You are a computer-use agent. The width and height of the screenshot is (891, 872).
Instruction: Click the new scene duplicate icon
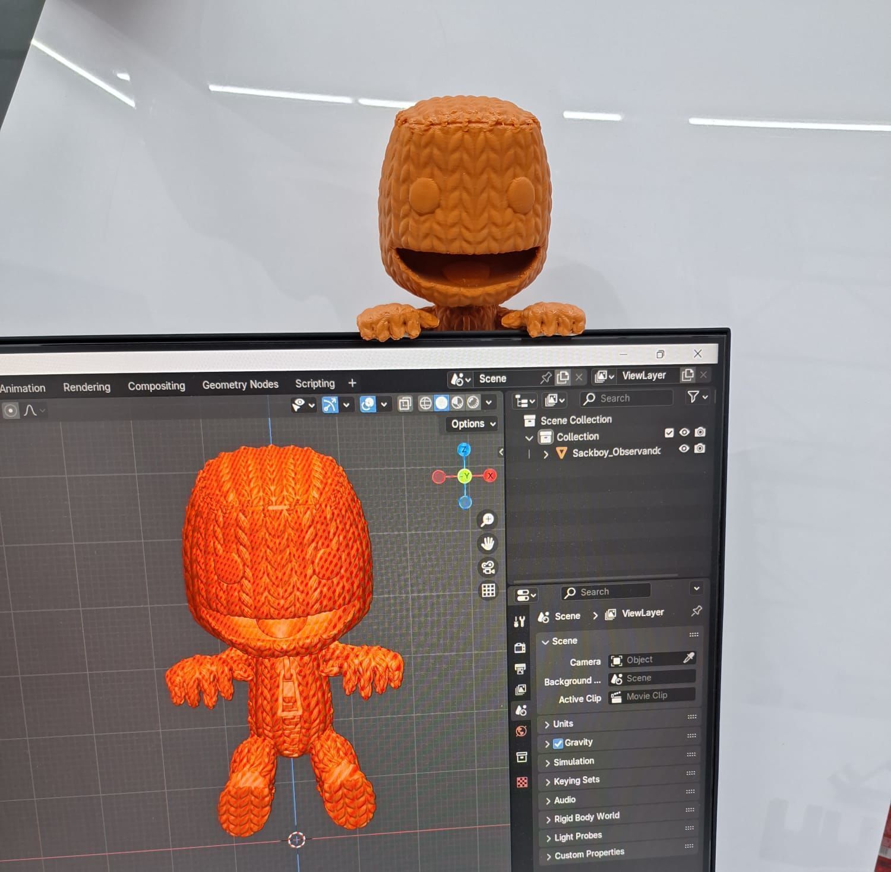[x=563, y=377]
